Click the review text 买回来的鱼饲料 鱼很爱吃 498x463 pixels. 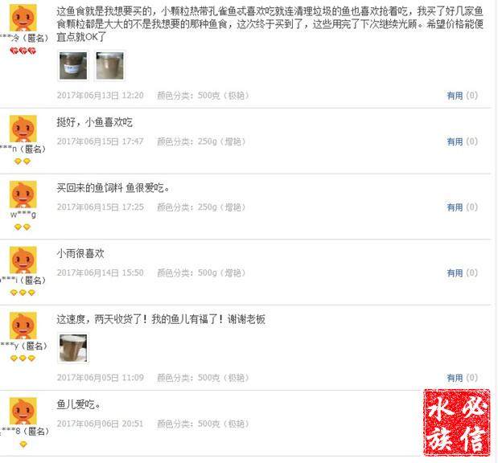pyautogui.click(x=113, y=188)
